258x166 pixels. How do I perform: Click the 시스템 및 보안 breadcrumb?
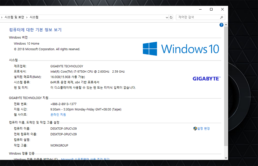tap(14, 17)
